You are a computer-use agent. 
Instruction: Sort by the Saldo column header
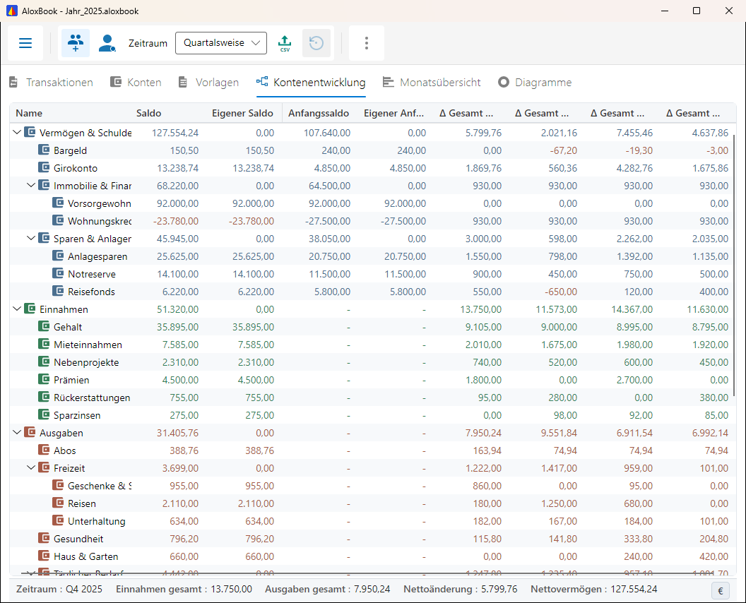[148, 113]
